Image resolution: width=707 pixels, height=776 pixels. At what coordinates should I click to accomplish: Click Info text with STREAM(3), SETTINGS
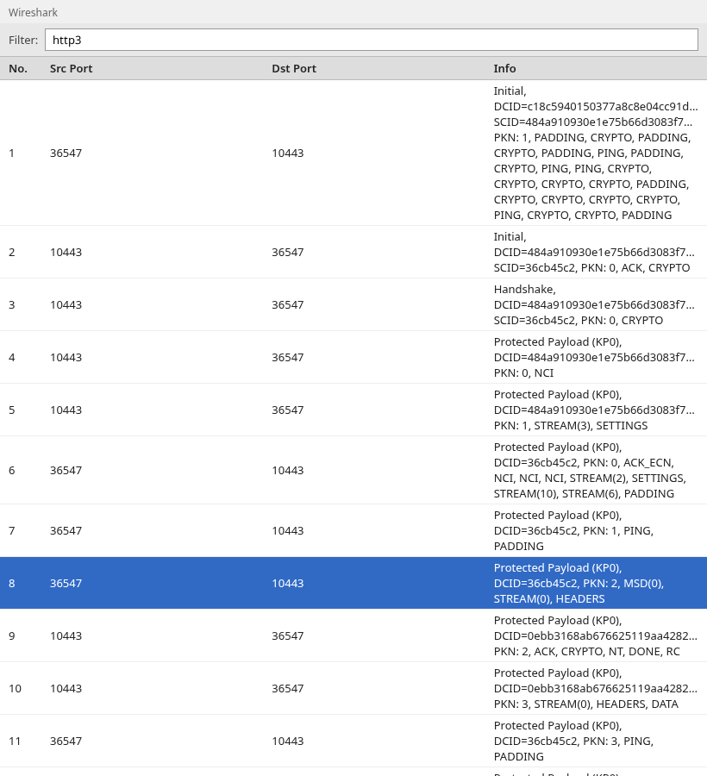pos(594,410)
